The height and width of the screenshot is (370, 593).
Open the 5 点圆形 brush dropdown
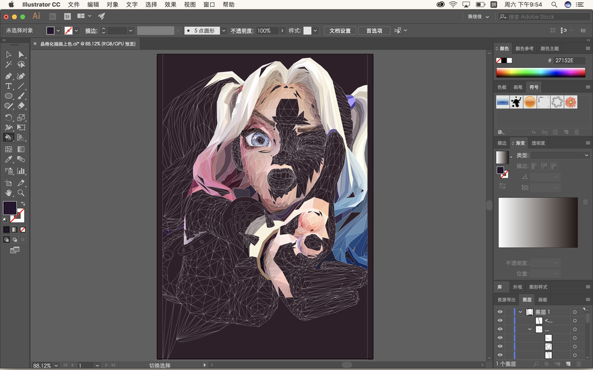coord(224,31)
